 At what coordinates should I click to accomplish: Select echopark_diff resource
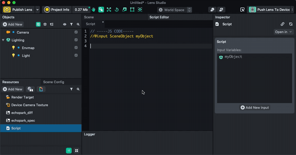(41, 113)
